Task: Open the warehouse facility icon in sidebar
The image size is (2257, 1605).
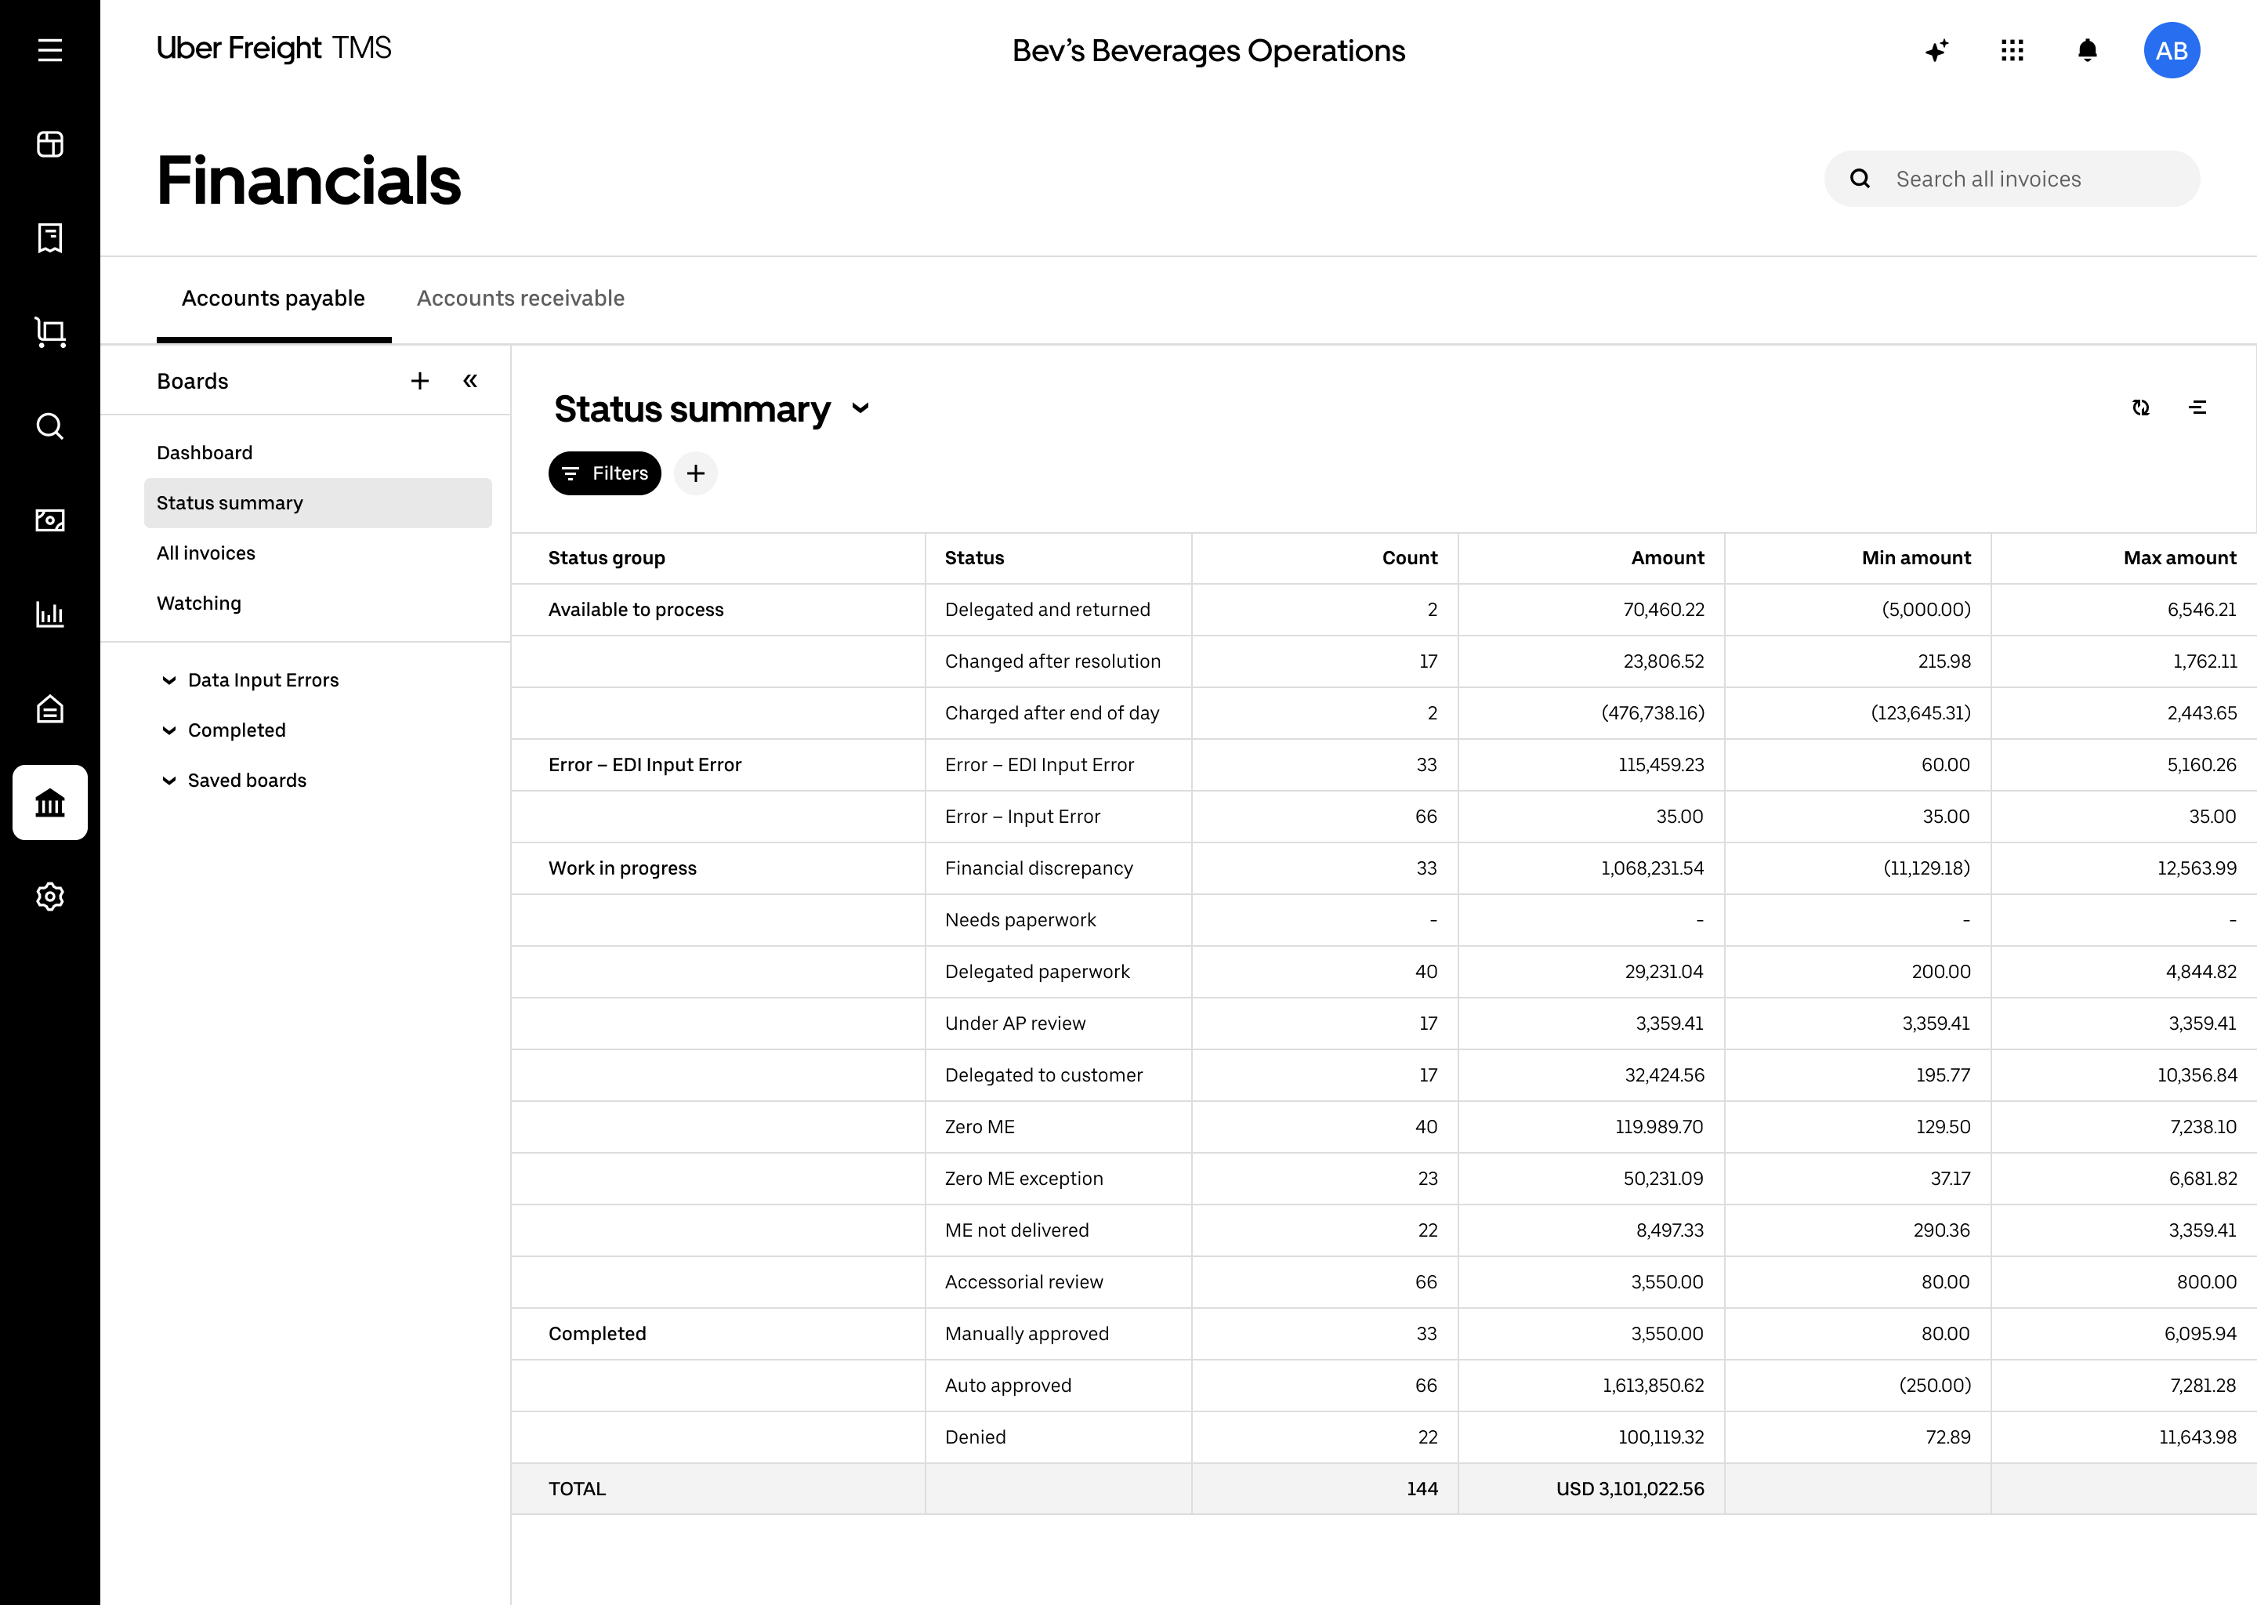Action: [x=49, y=708]
